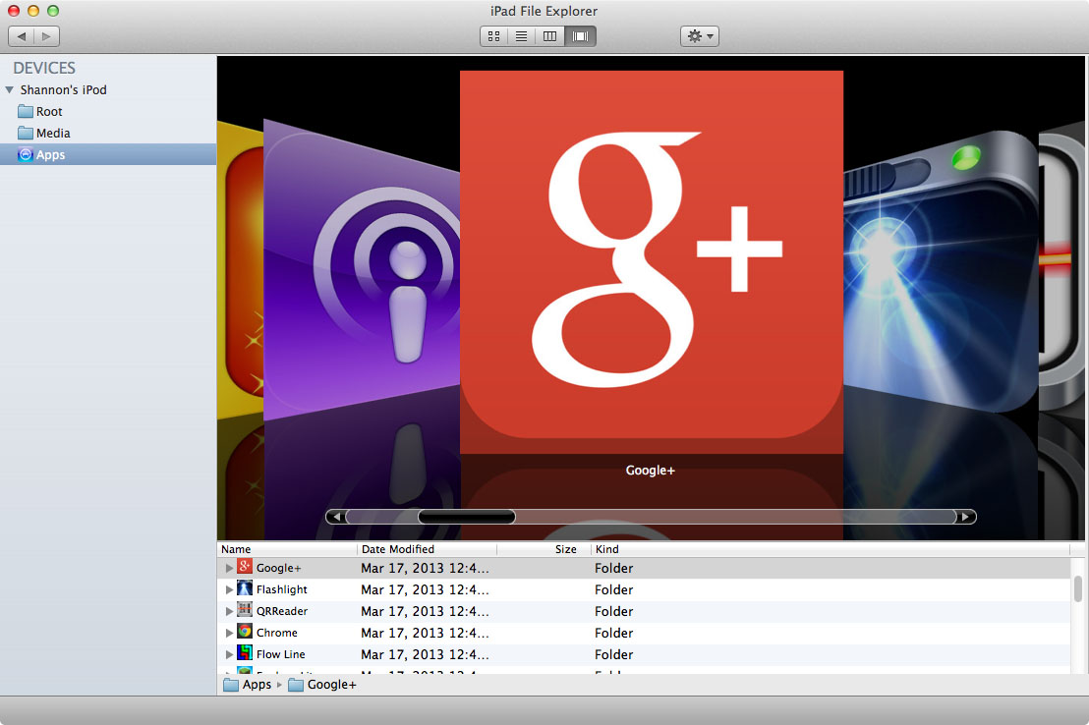Viewport: 1089px width, 725px height.
Task: Go forward using the right arrow button
Action: click(46, 36)
